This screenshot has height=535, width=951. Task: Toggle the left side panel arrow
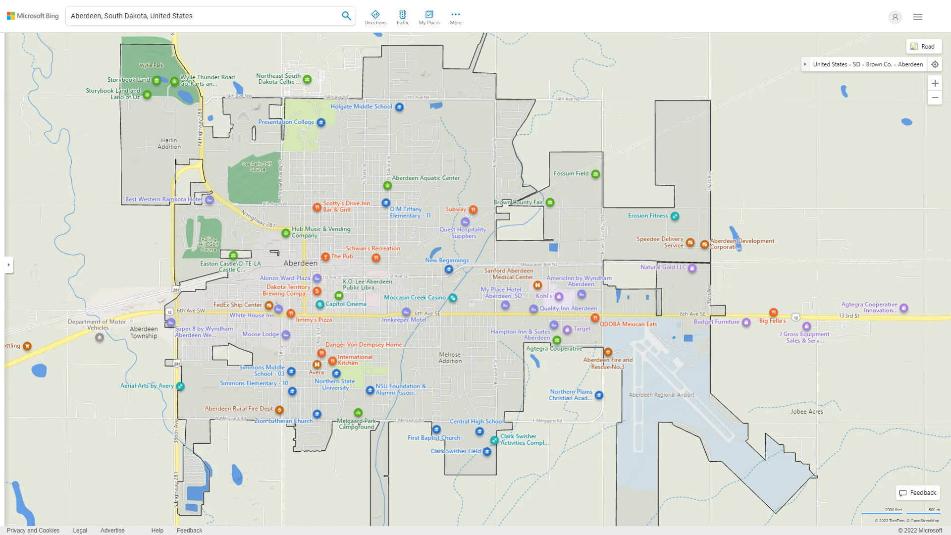point(8,265)
